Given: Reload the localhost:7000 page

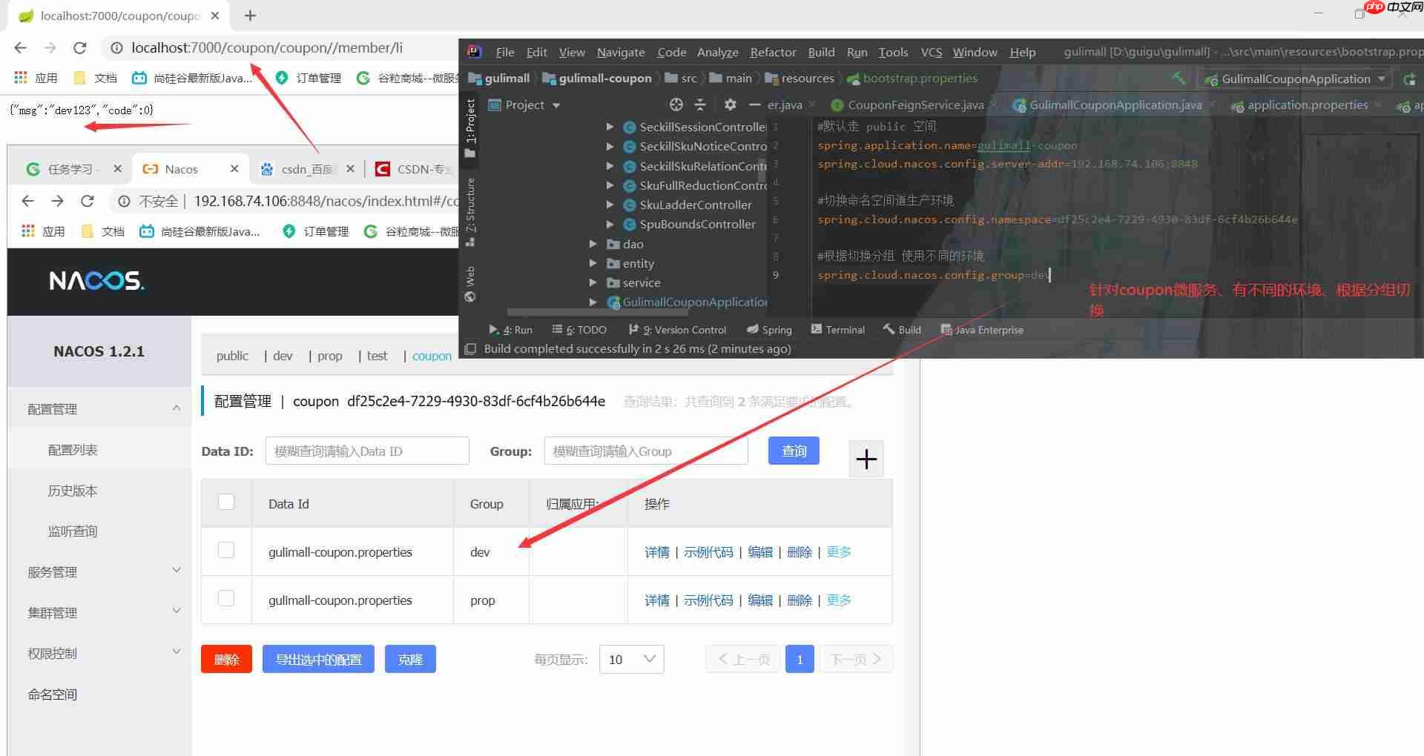Looking at the screenshot, I should (x=80, y=47).
